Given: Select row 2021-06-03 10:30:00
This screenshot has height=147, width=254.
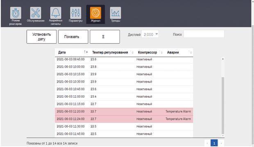Looking at the screenshot, I should [x=124, y=82].
